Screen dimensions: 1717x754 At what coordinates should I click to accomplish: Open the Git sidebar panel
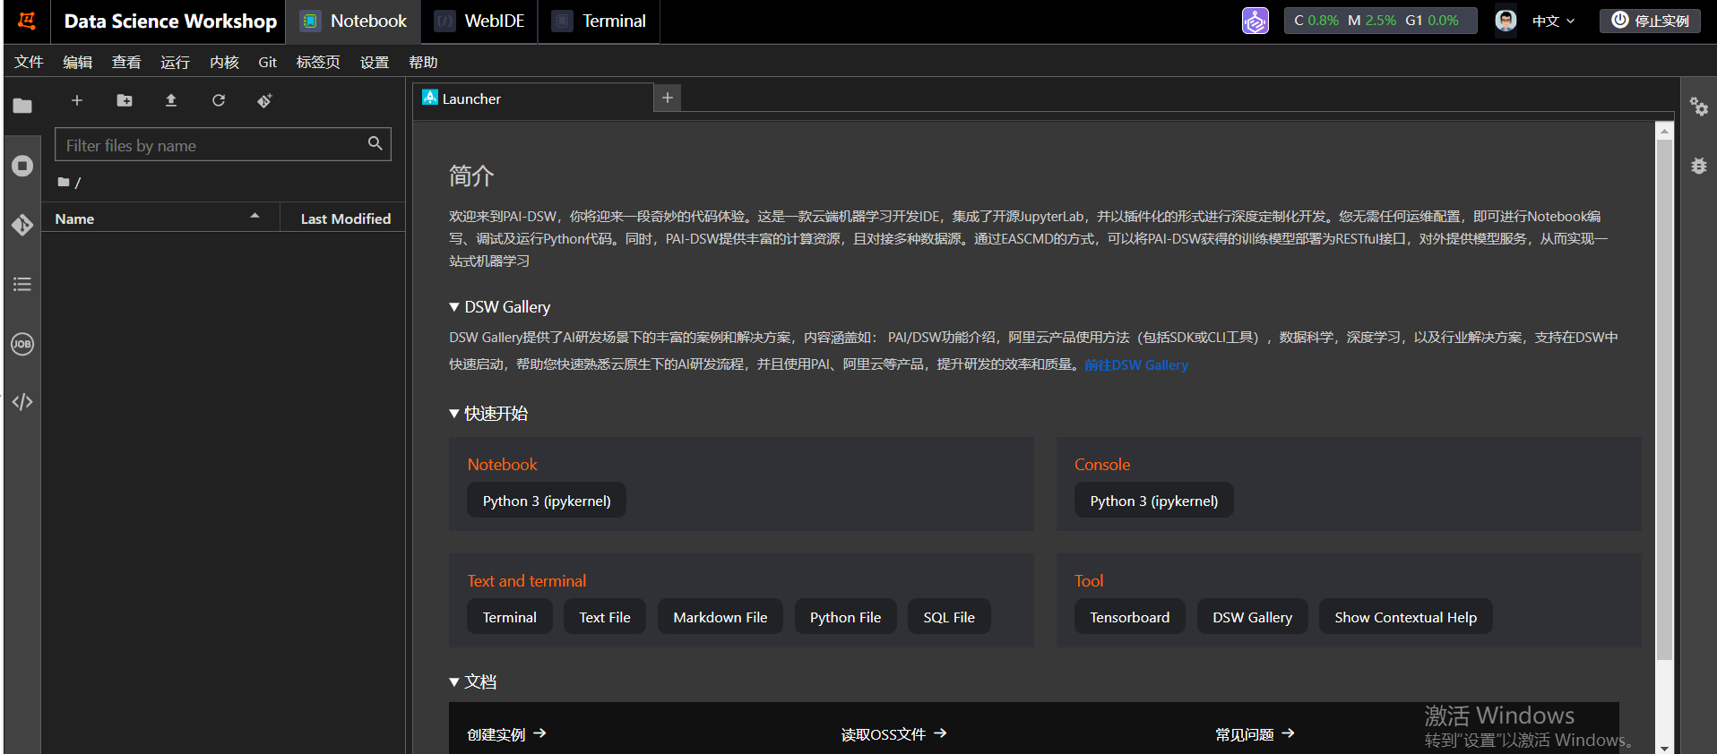[22, 225]
